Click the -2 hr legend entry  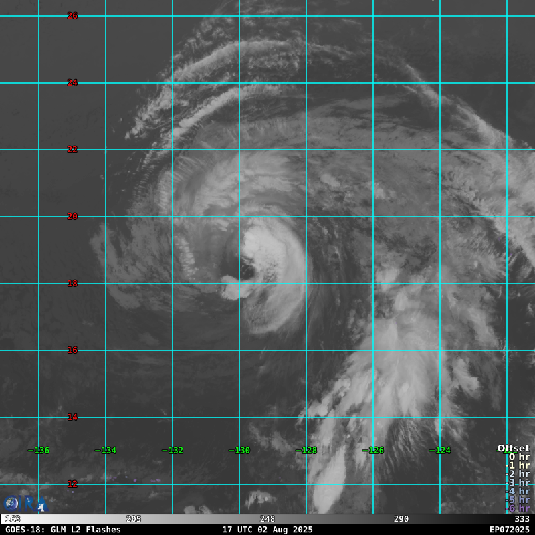pyautogui.click(x=517, y=474)
